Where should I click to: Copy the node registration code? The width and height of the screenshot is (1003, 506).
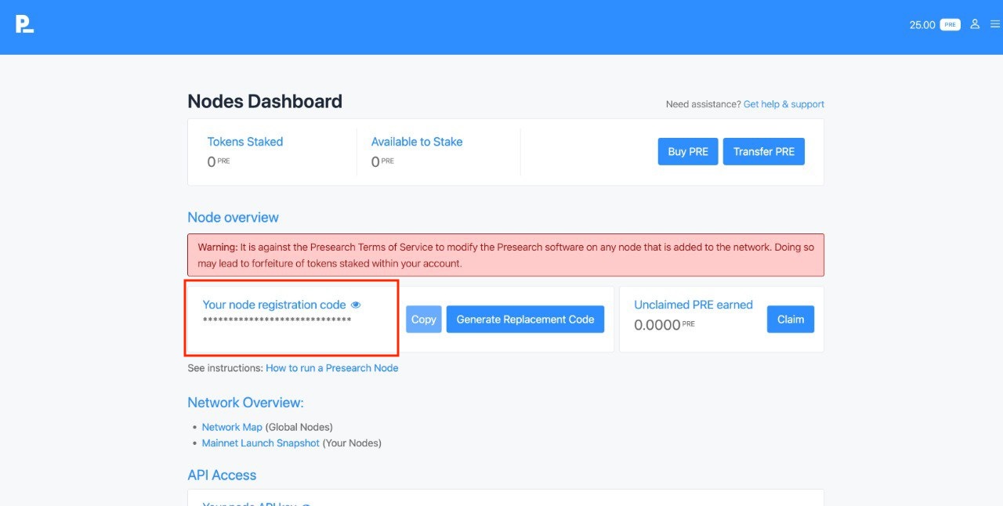[x=424, y=320]
